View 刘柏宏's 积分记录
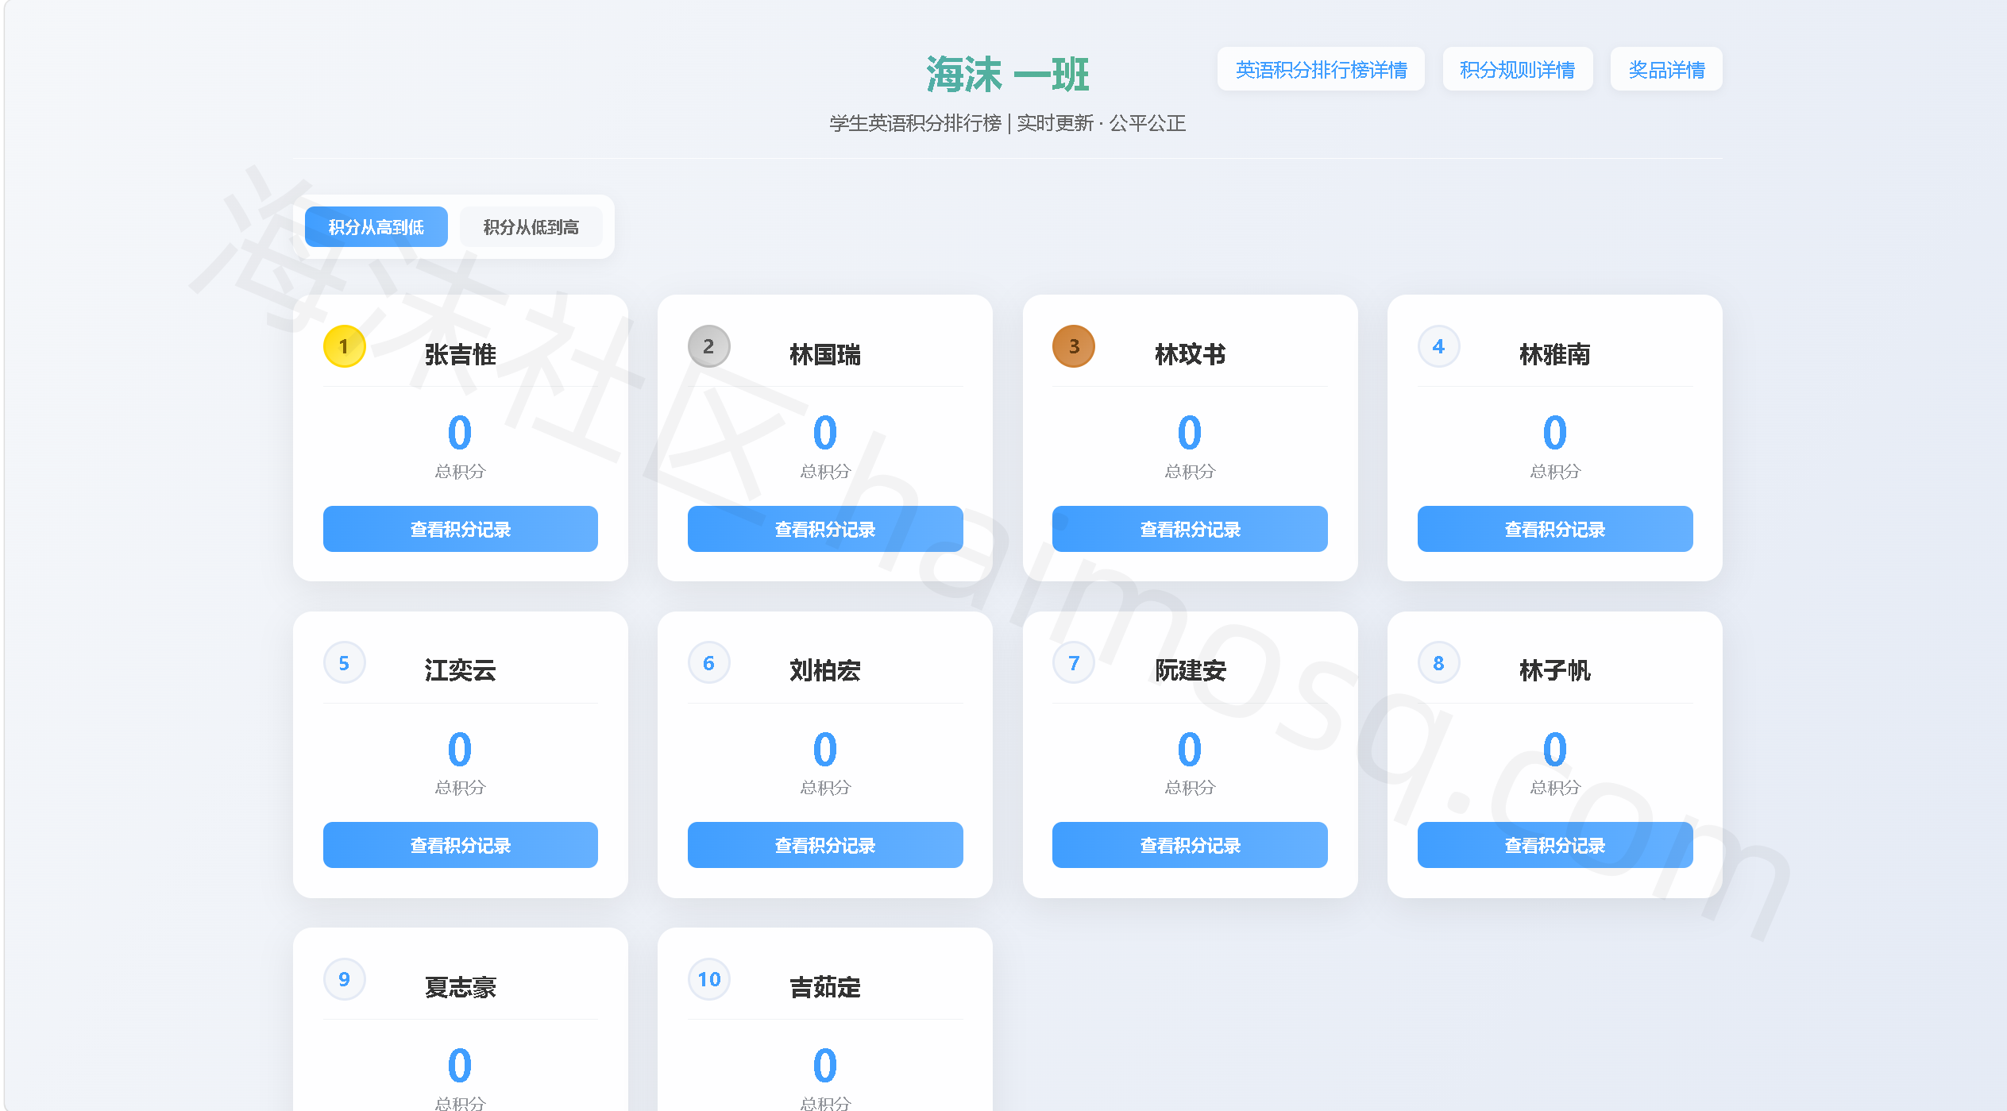This screenshot has width=2007, height=1111. (825, 845)
